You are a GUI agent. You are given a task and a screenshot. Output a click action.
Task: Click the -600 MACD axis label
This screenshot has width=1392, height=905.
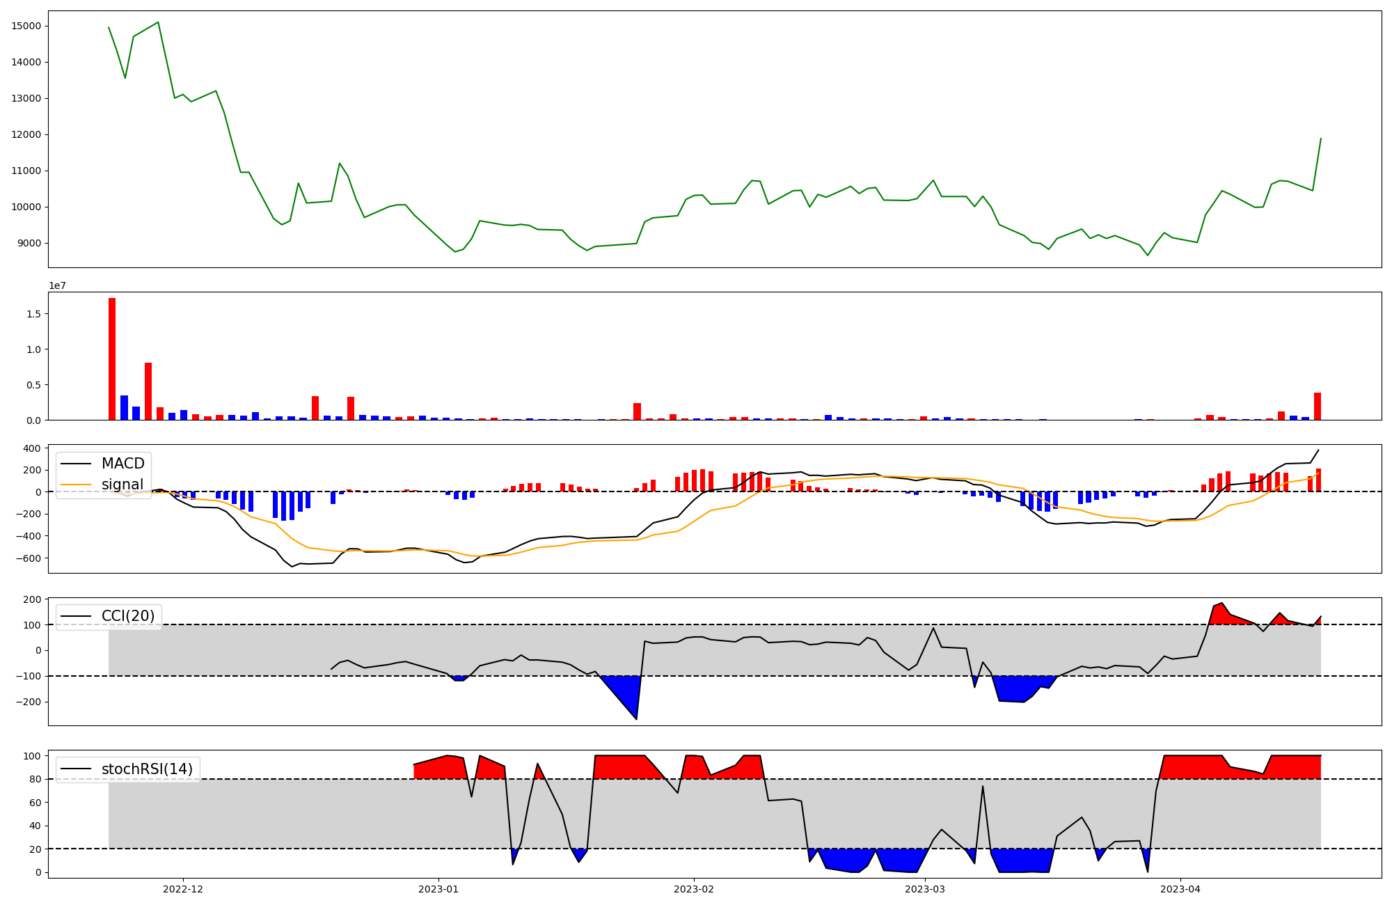[29, 558]
